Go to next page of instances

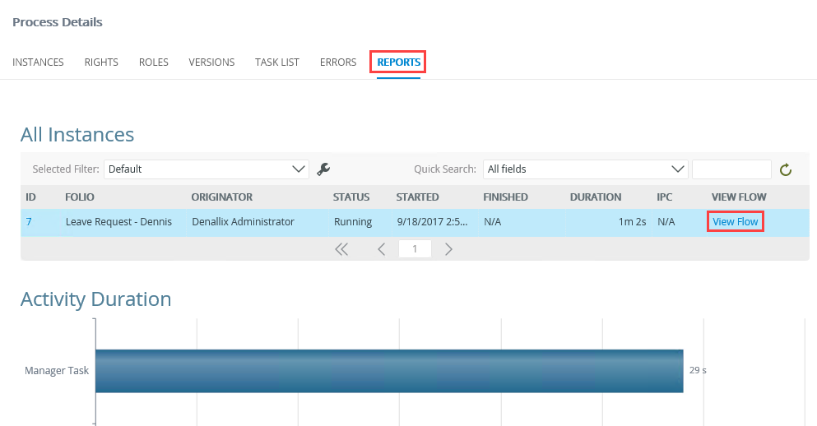[x=448, y=249]
